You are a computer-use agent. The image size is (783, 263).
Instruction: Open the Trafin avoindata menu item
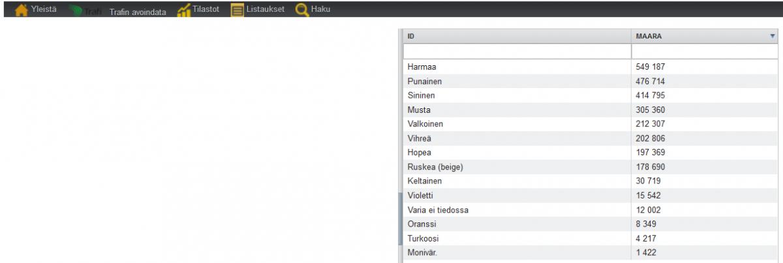pos(138,12)
